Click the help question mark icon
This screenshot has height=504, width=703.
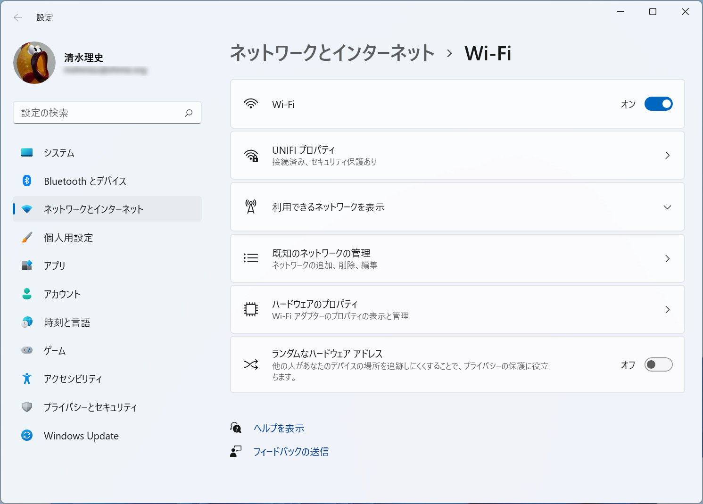tap(235, 428)
